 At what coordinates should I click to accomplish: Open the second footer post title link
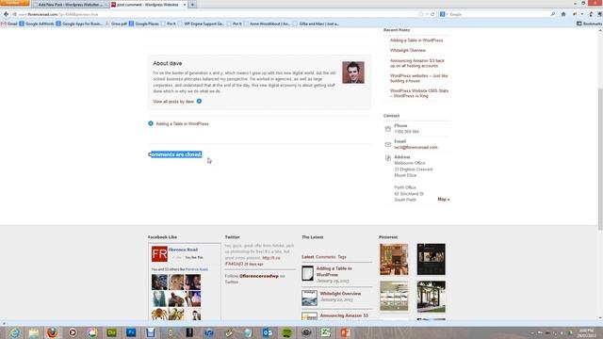340,294
